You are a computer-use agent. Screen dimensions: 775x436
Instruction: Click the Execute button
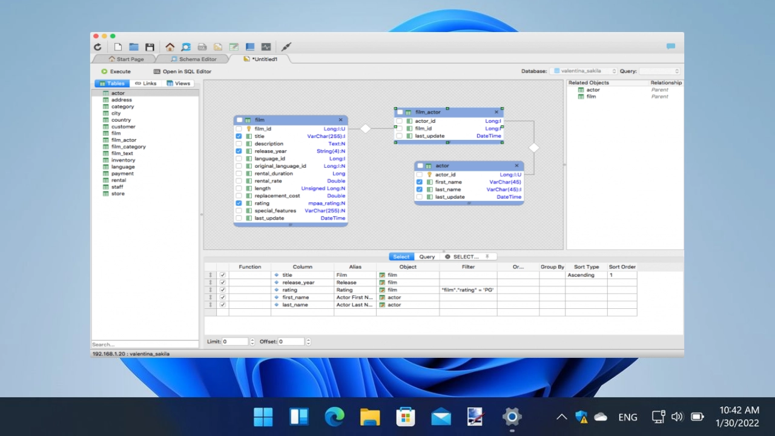pos(116,71)
